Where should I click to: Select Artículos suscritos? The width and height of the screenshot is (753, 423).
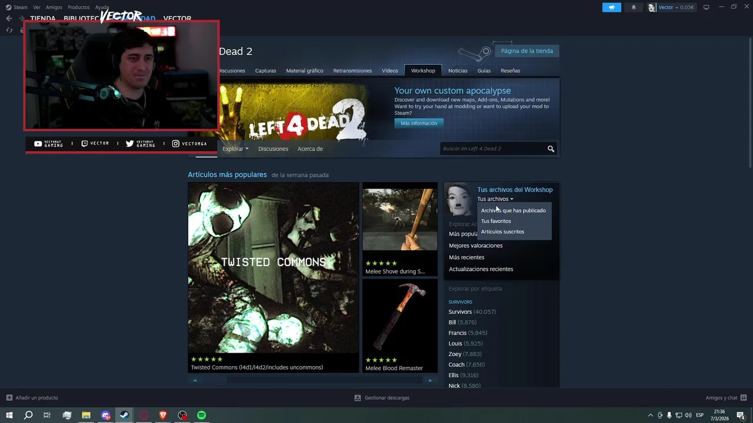click(x=502, y=231)
